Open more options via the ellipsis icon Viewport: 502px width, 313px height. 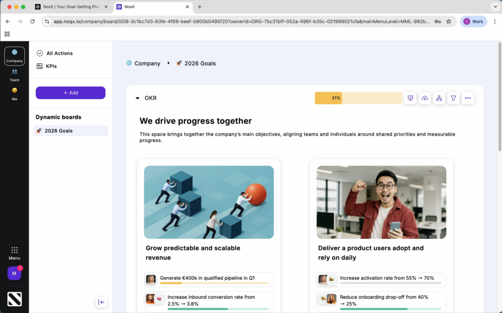pyautogui.click(x=468, y=98)
